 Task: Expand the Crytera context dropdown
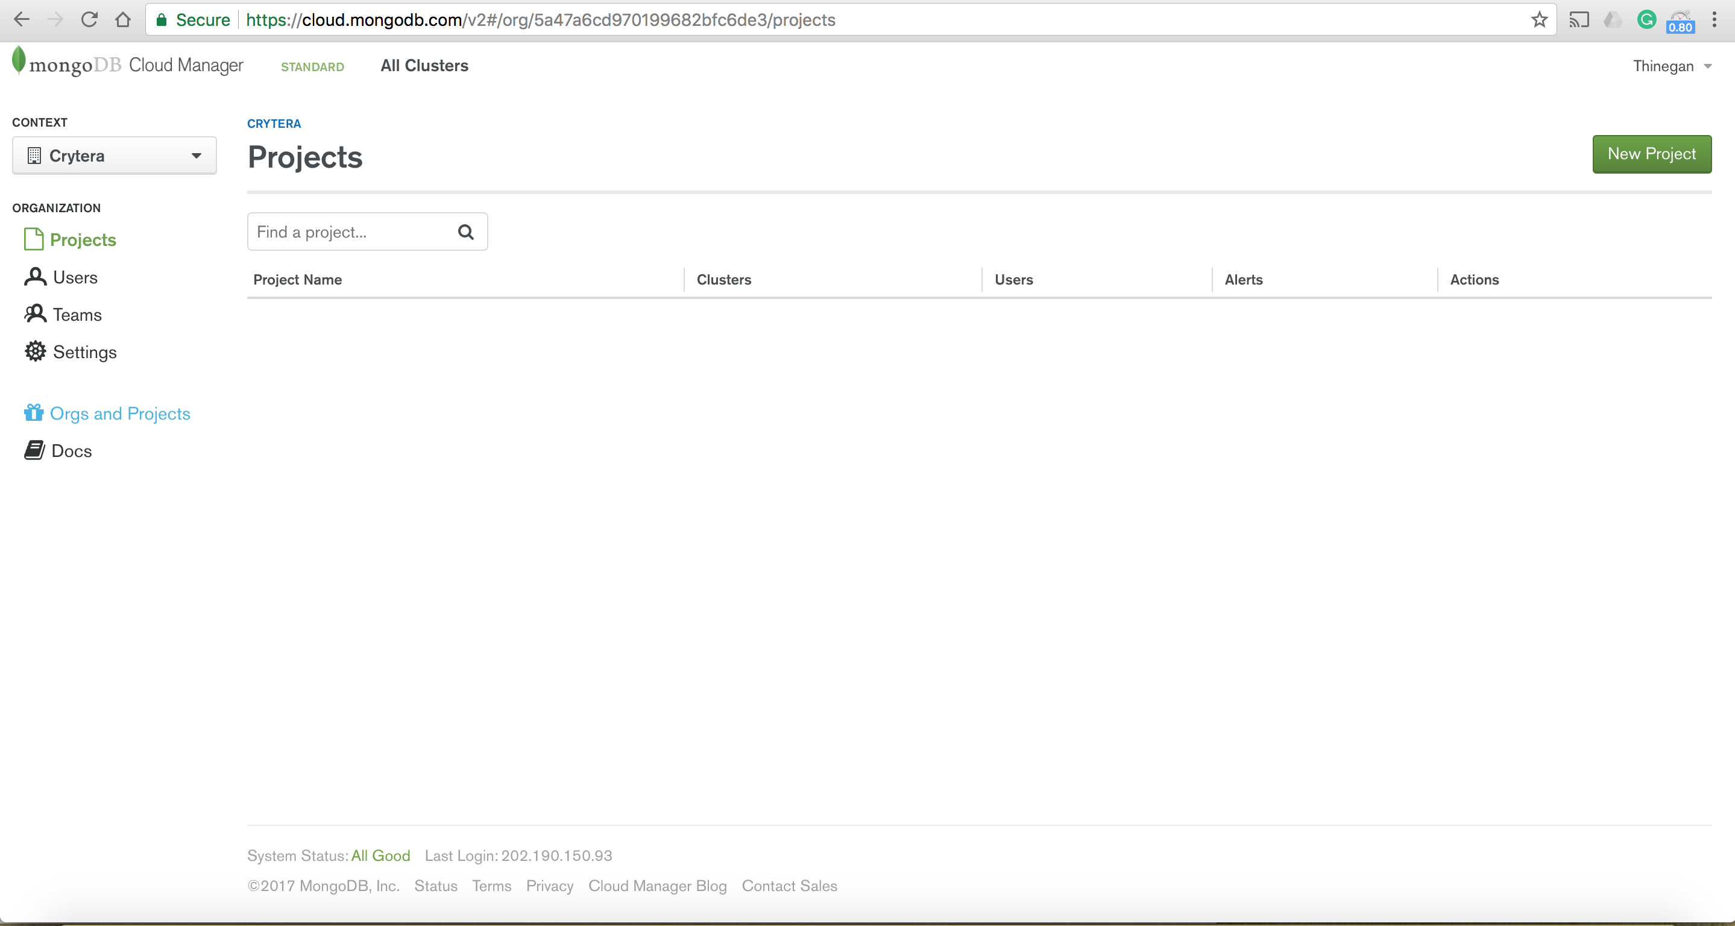point(115,156)
